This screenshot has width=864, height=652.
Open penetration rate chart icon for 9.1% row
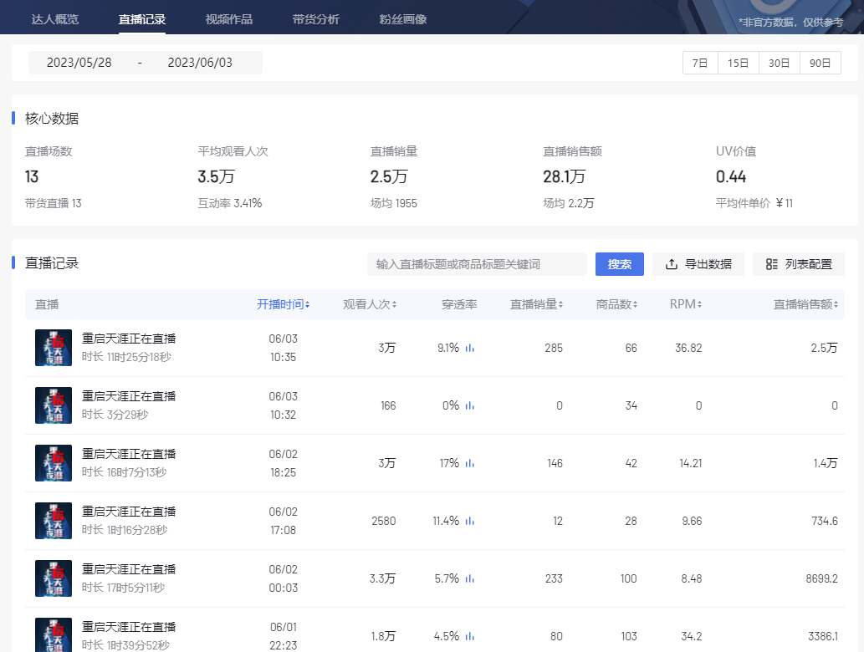[x=470, y=349]
